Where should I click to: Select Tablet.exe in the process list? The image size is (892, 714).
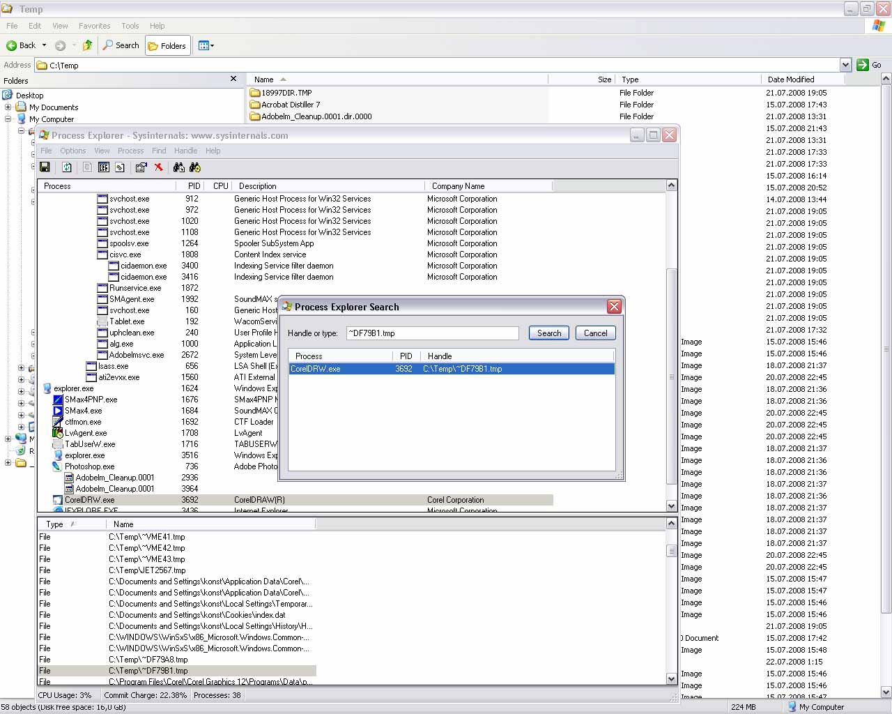[x=127, y=321]
